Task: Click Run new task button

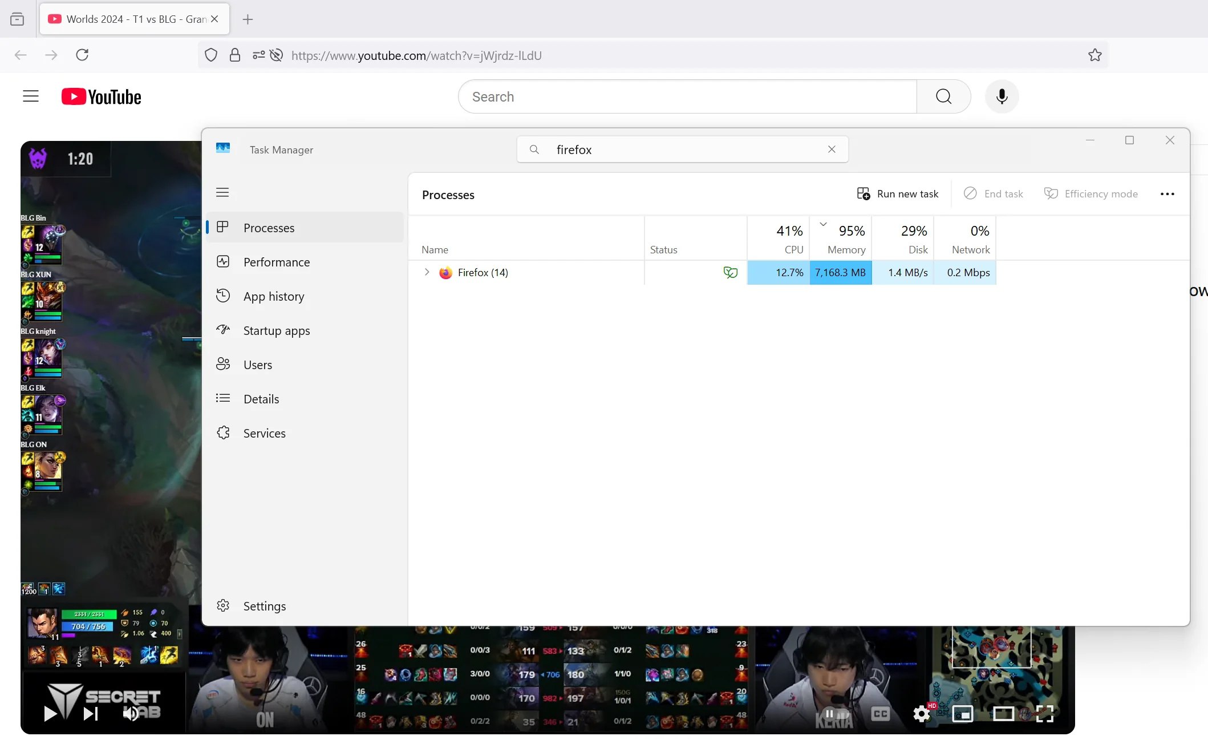Action: (898, 194)
